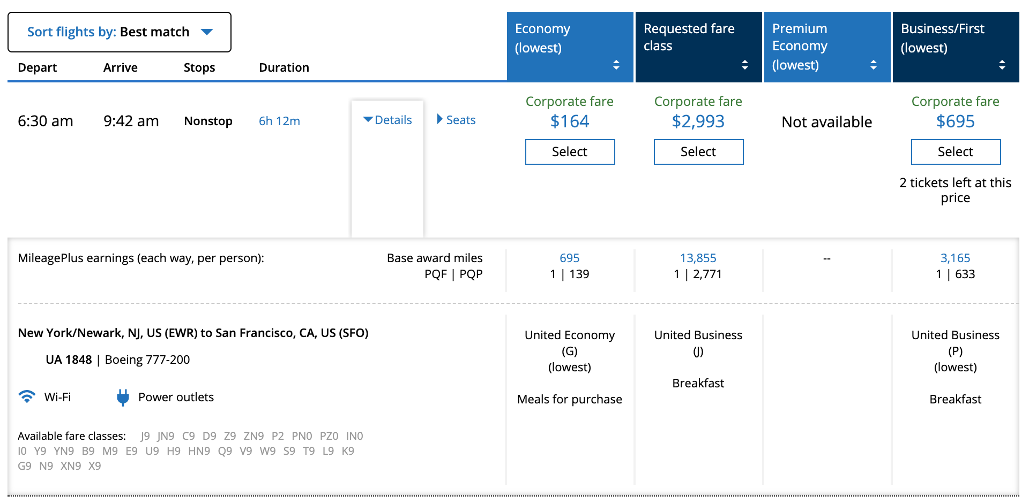Sort by Requested fare class arrows icon
Viewport: 1029px width, 504px height.
coord(745,65)
